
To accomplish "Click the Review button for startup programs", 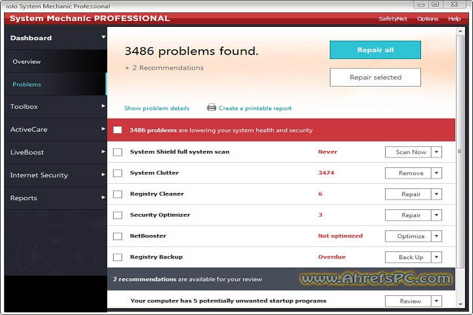I will coord(408,301).
